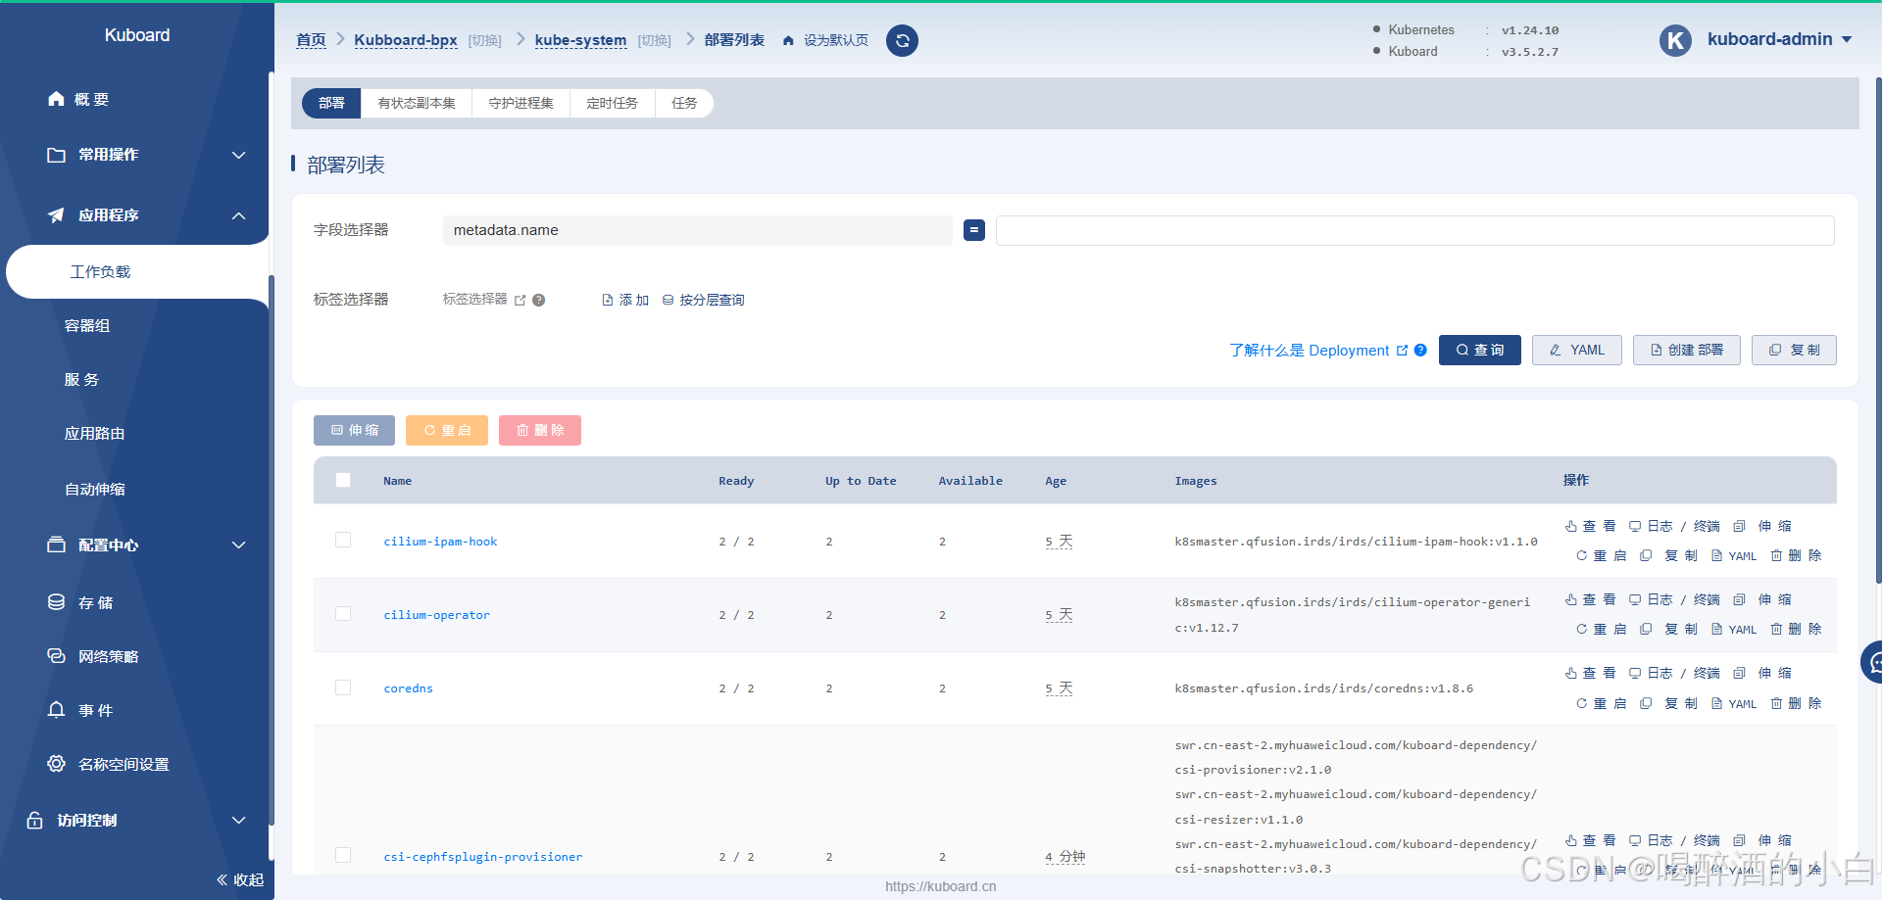The width and height of the screenshot is (1882, 900).
Task: Switch to the 定时任务 tab
Action: click(612, 103)
